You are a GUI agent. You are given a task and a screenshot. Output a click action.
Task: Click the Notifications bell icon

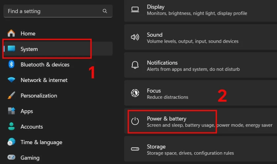(x=135, y=65)
